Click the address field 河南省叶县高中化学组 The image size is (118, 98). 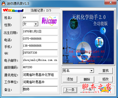click(x=40, y=75)
